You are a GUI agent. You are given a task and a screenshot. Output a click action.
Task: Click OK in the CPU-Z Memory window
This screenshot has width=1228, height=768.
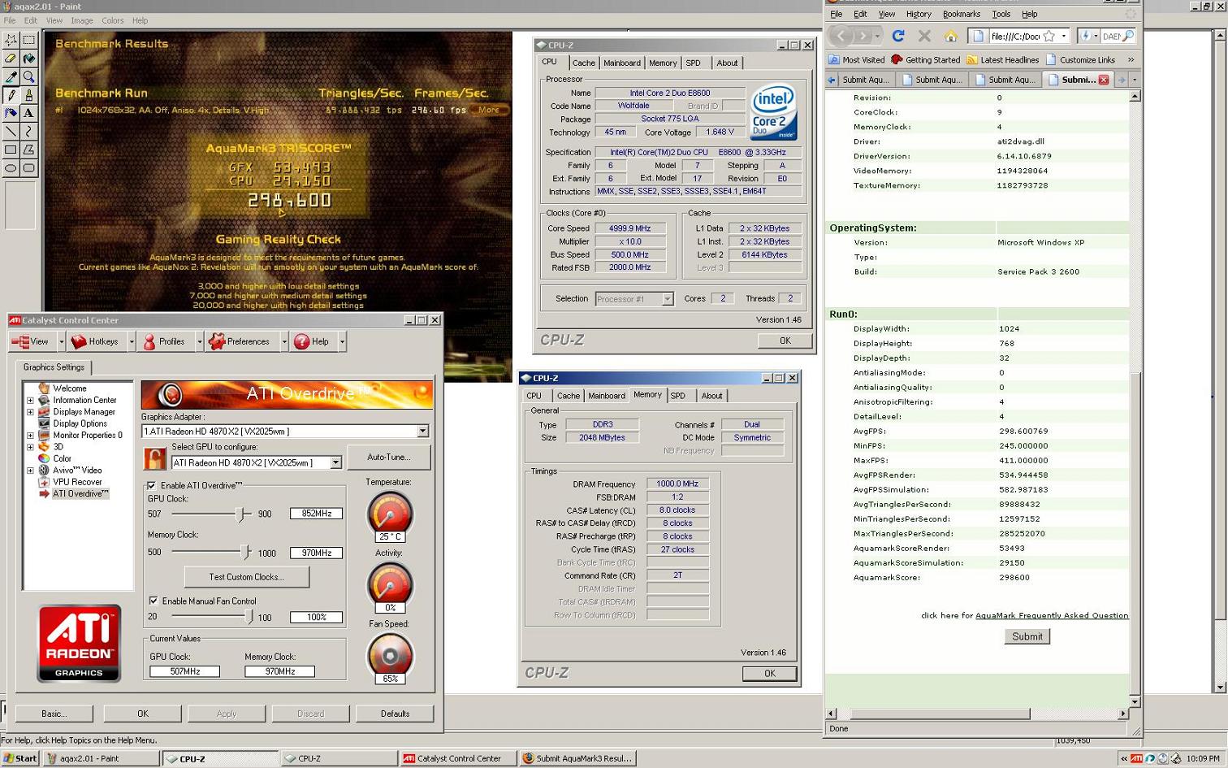click(769, 674)
